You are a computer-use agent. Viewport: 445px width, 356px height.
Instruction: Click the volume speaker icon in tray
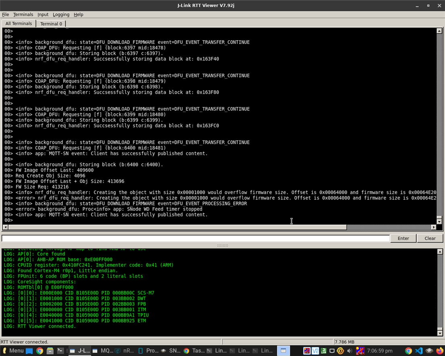click(350, 351)
